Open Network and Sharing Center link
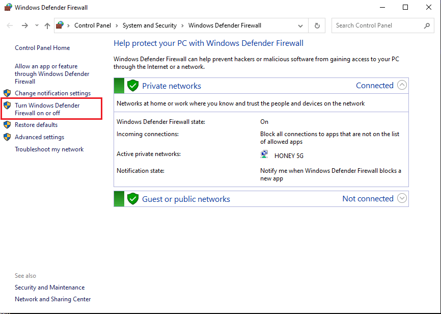The height and width of the screenshot is (314, 441). [x=52, y=299]
